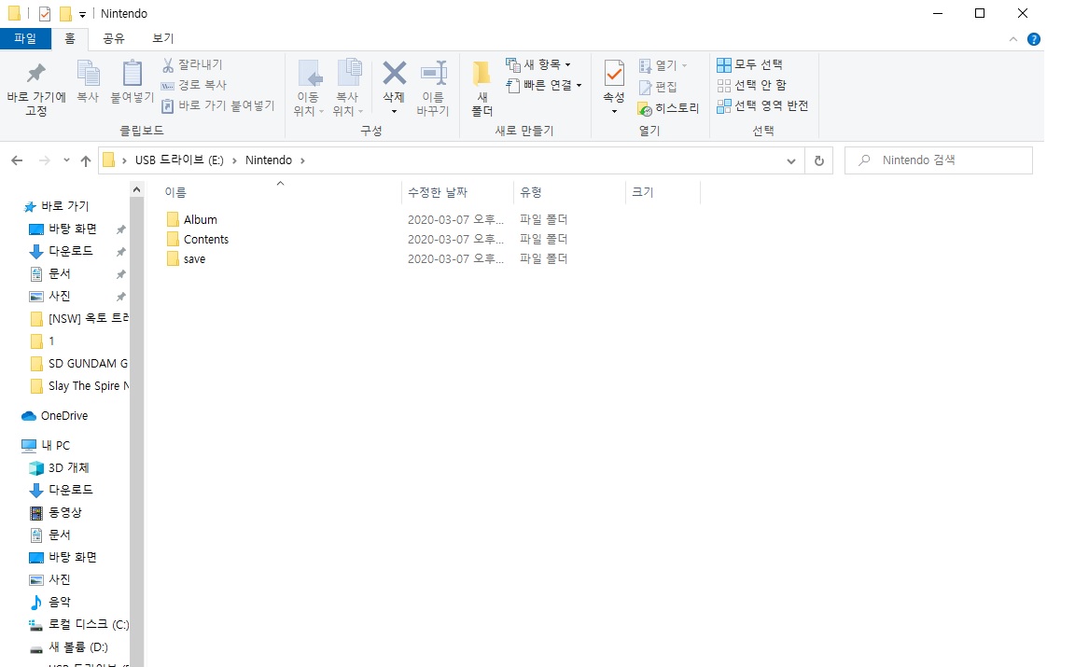
Task: Click inside the Nintendo 검색 search box
Action: pos(939,160)
